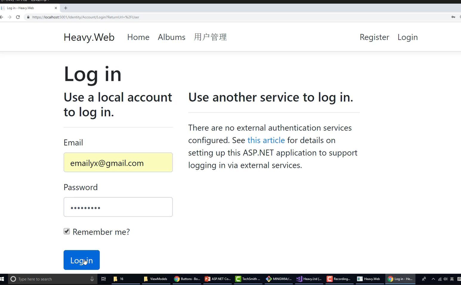
Task: Open the Home nav item
Action: click(x=138, y=37)
